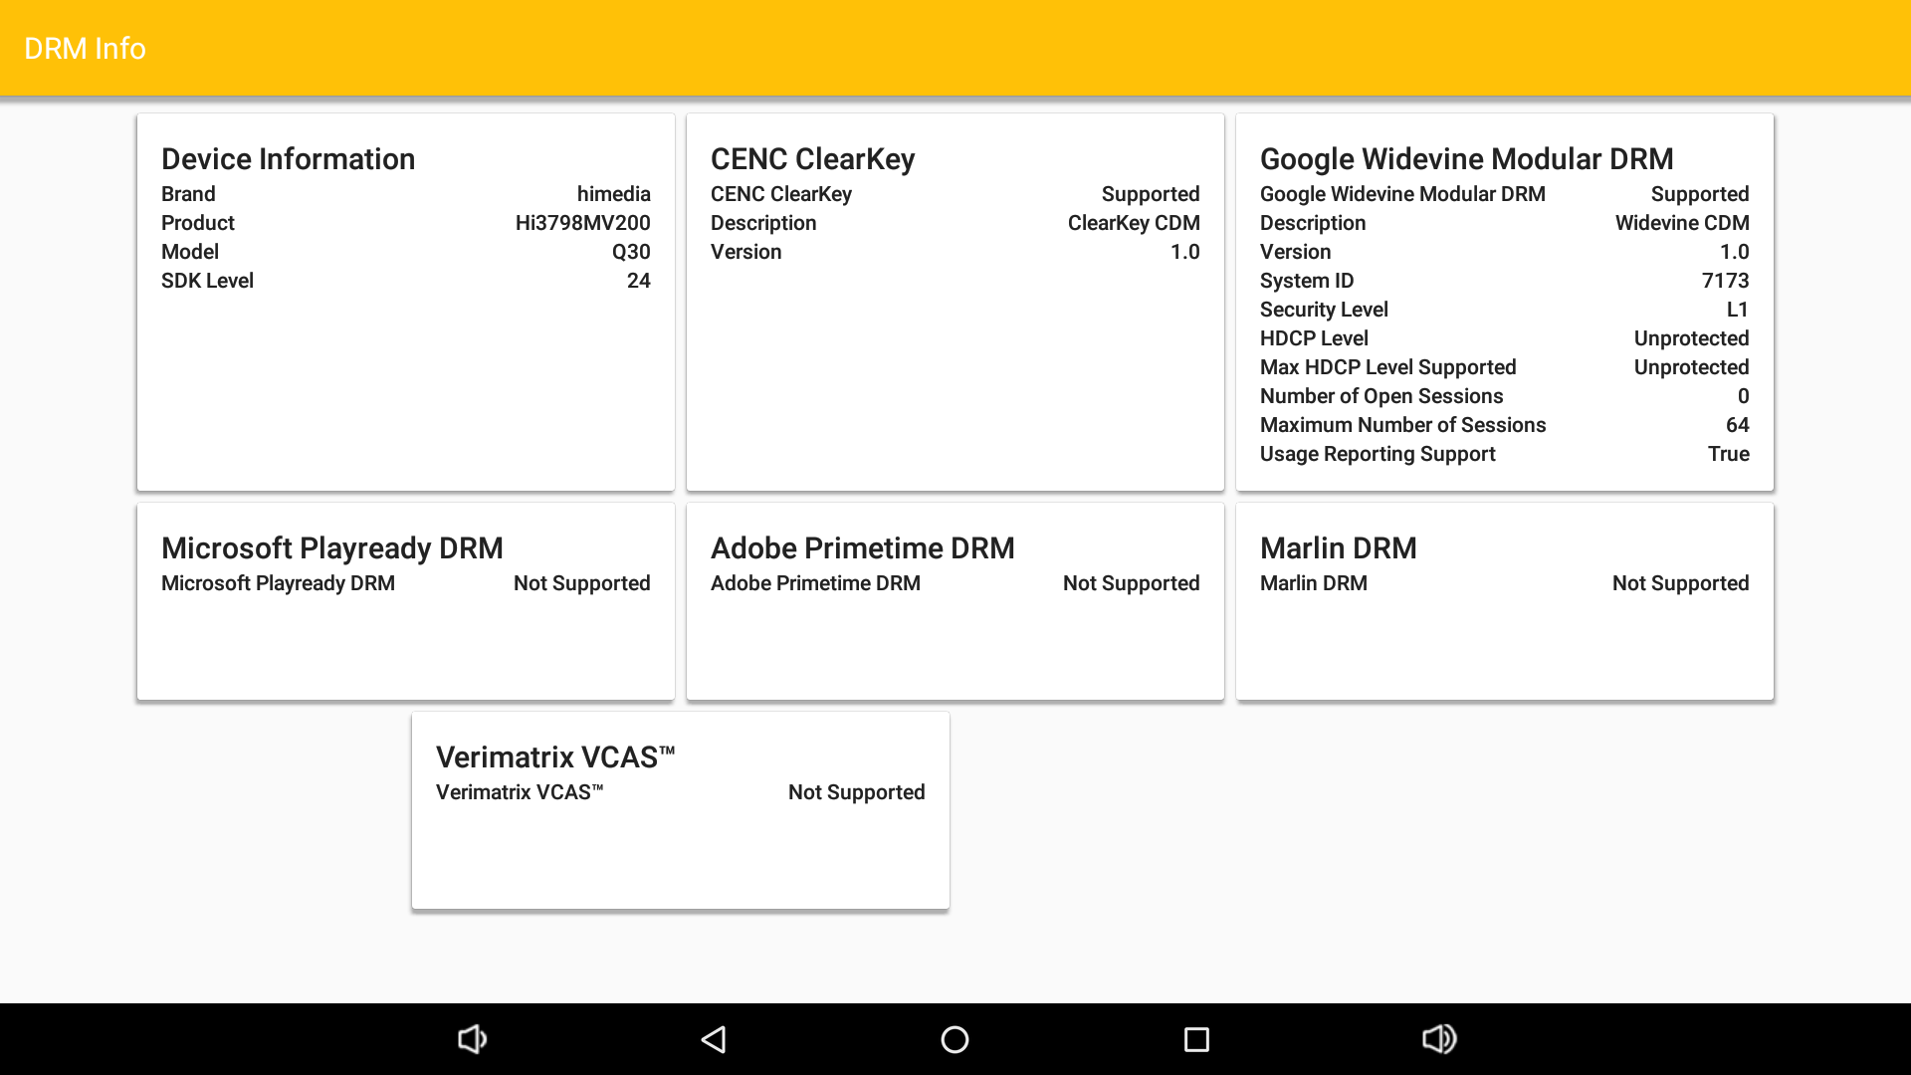Tap the home circle navigation icon
This screenshot has width=1911, height=1075.
(955, 1039)
